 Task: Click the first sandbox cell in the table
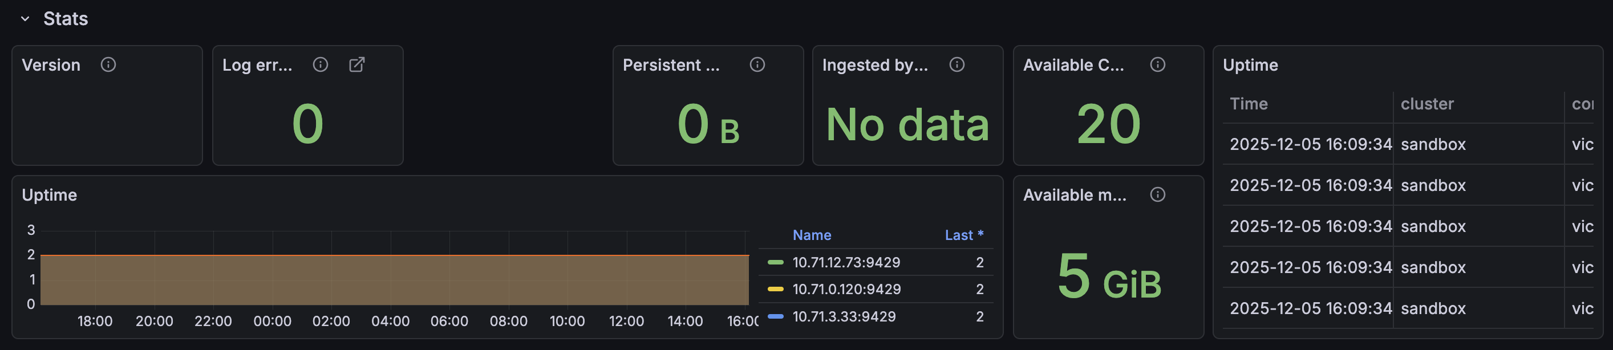pos(1433,145)
